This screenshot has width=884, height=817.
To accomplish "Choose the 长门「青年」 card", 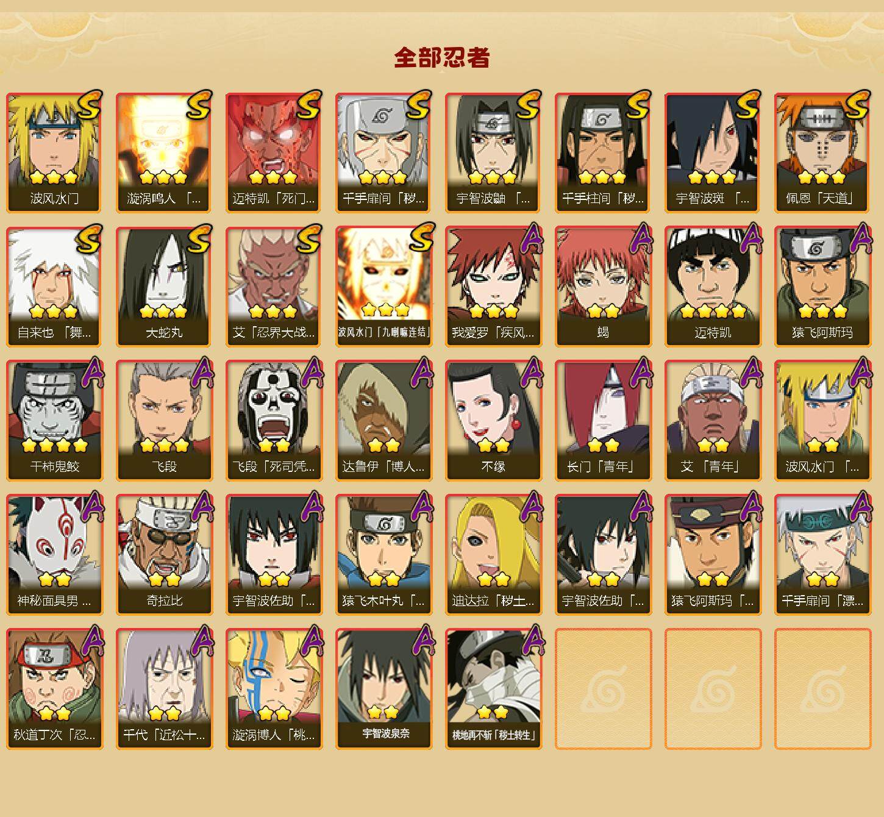I will [603, 421].
